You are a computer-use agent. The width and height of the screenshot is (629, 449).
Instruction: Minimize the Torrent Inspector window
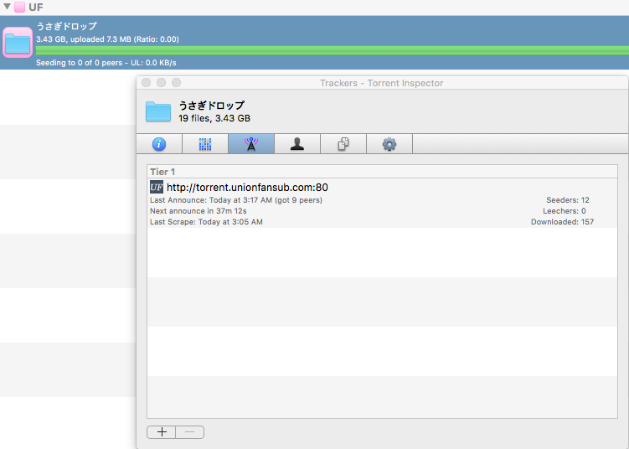[162, 83]
